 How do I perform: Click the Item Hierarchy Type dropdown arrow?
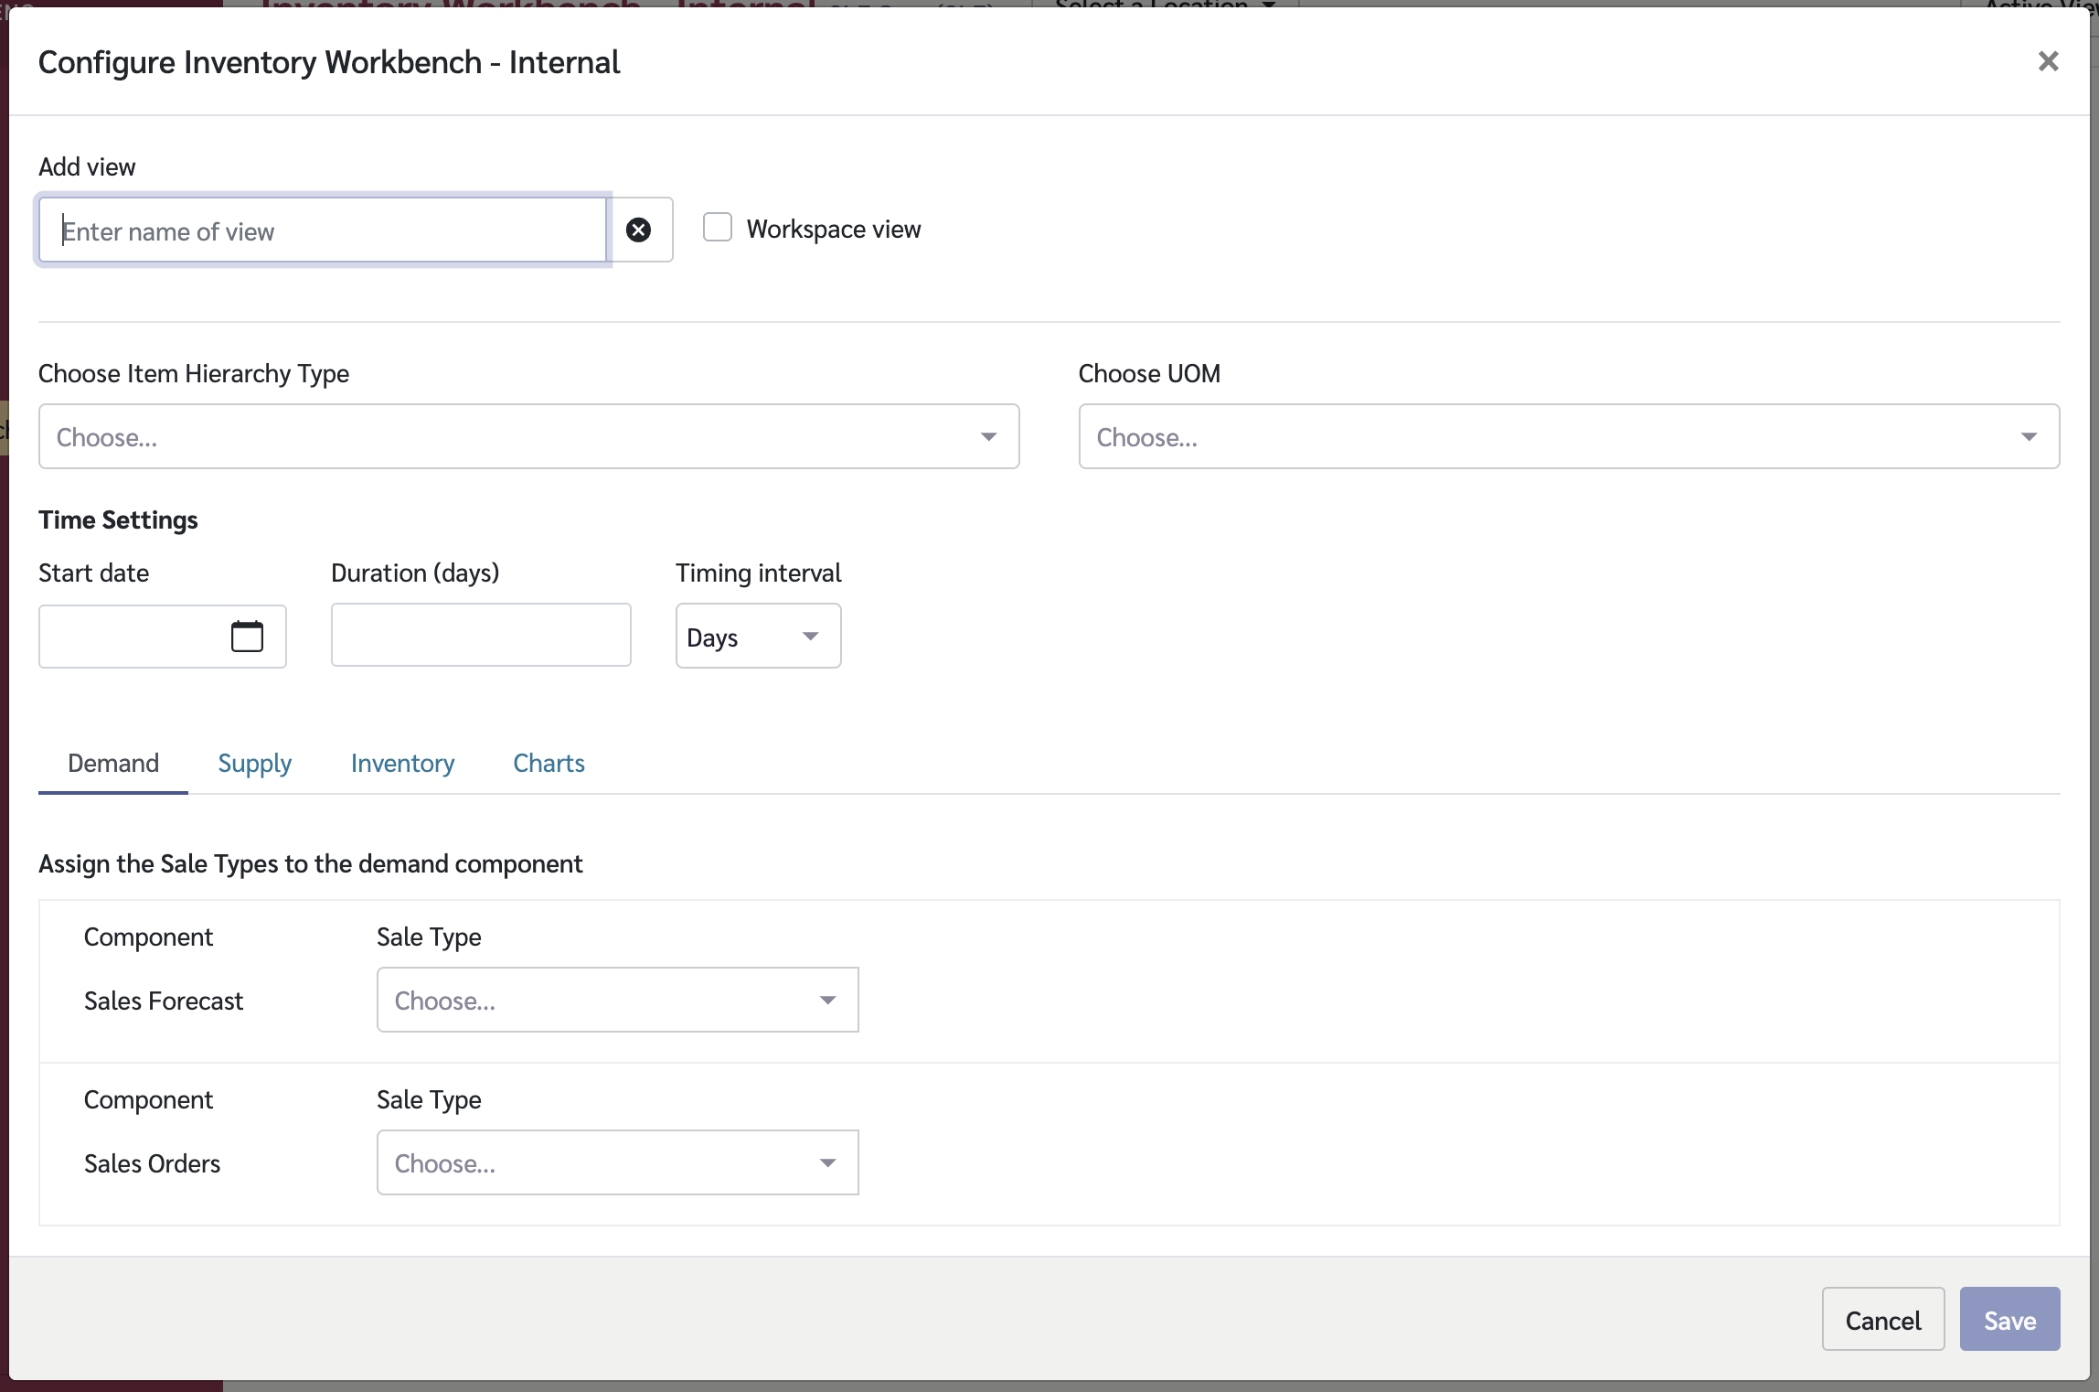point(988,437)
